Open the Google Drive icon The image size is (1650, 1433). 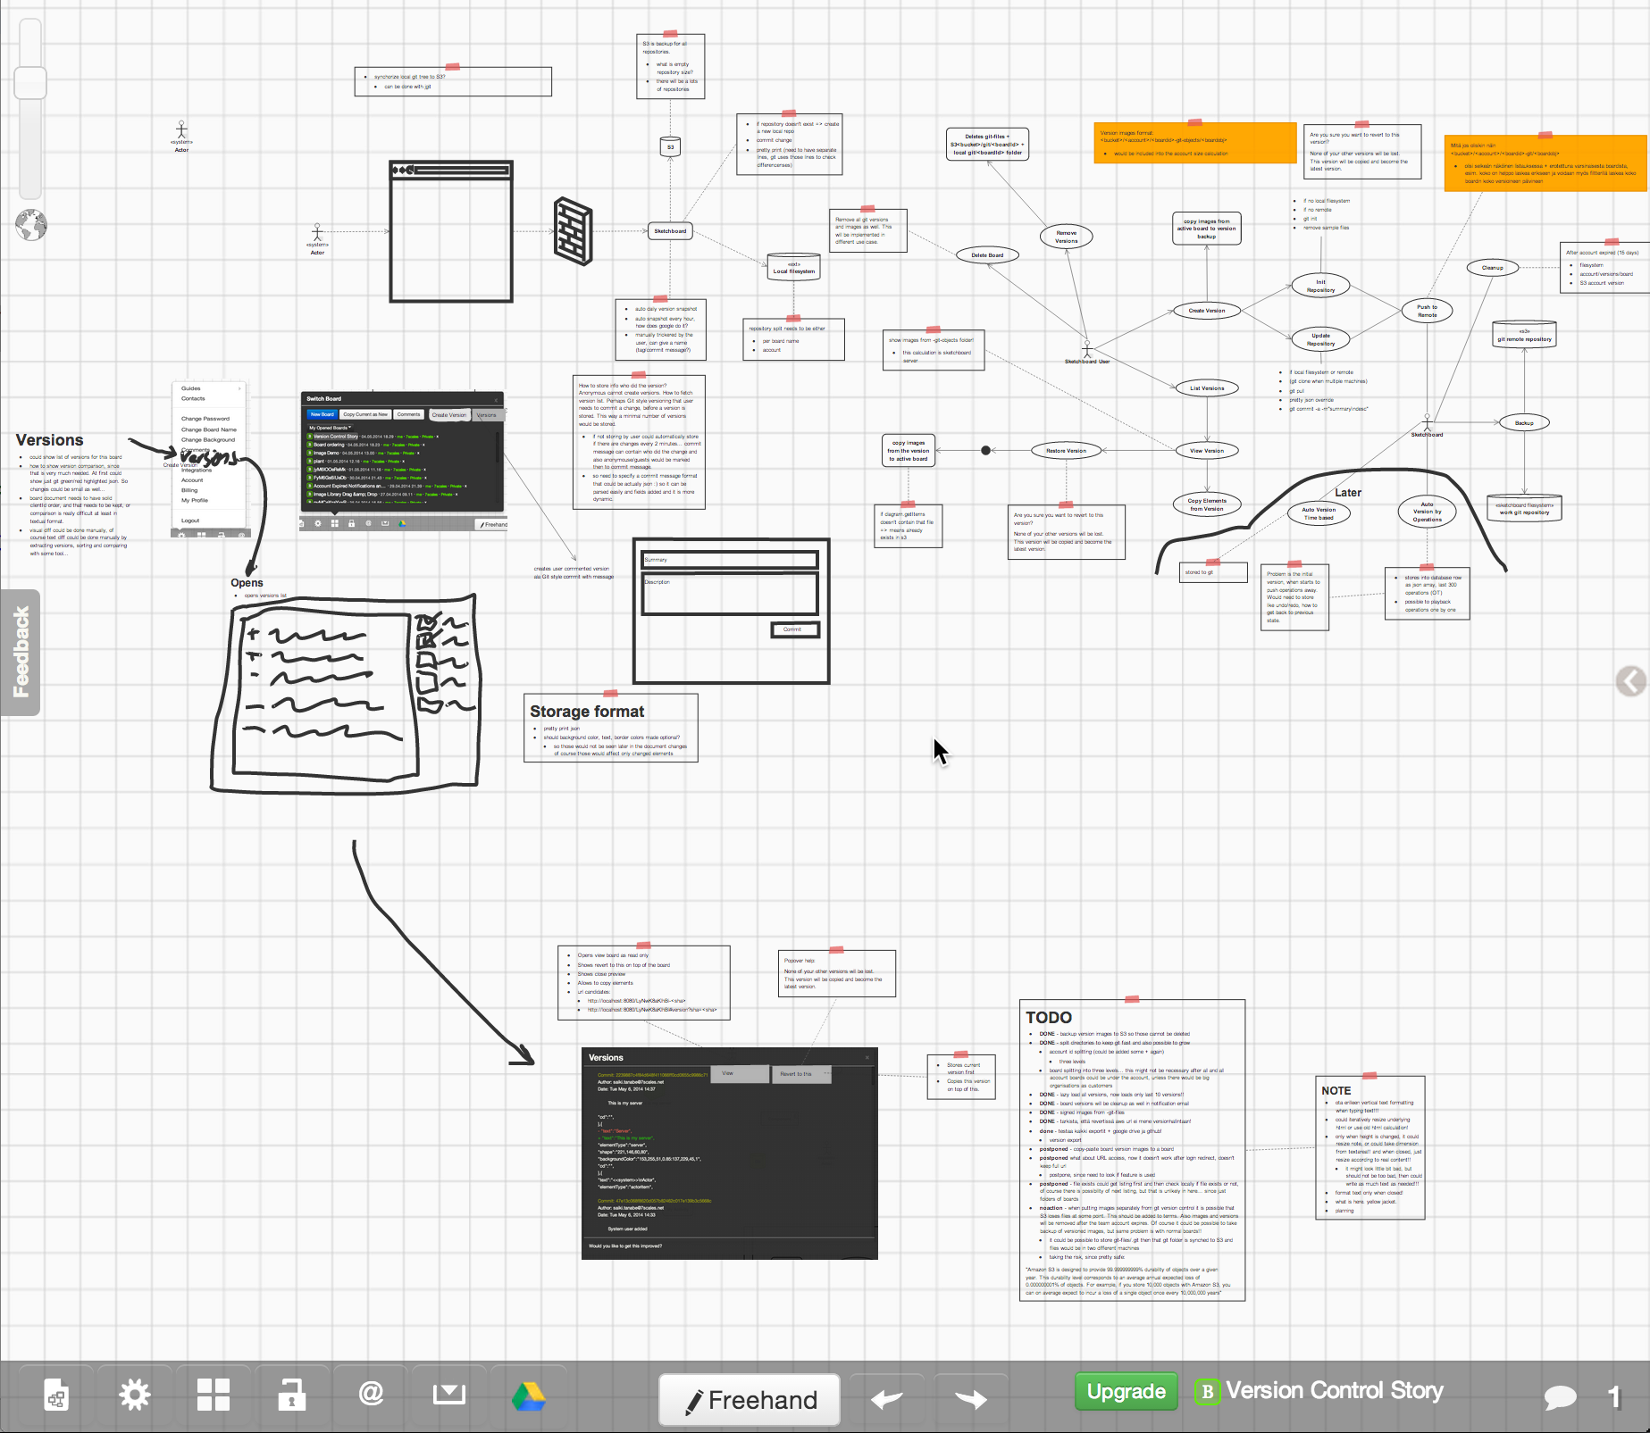point(529,1396)
